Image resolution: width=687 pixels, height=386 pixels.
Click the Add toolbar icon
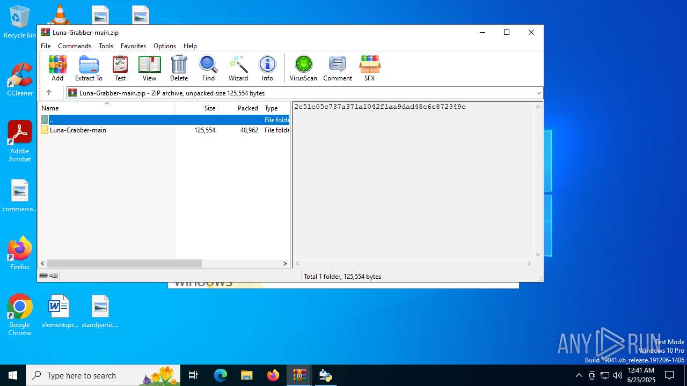[57, 68]
